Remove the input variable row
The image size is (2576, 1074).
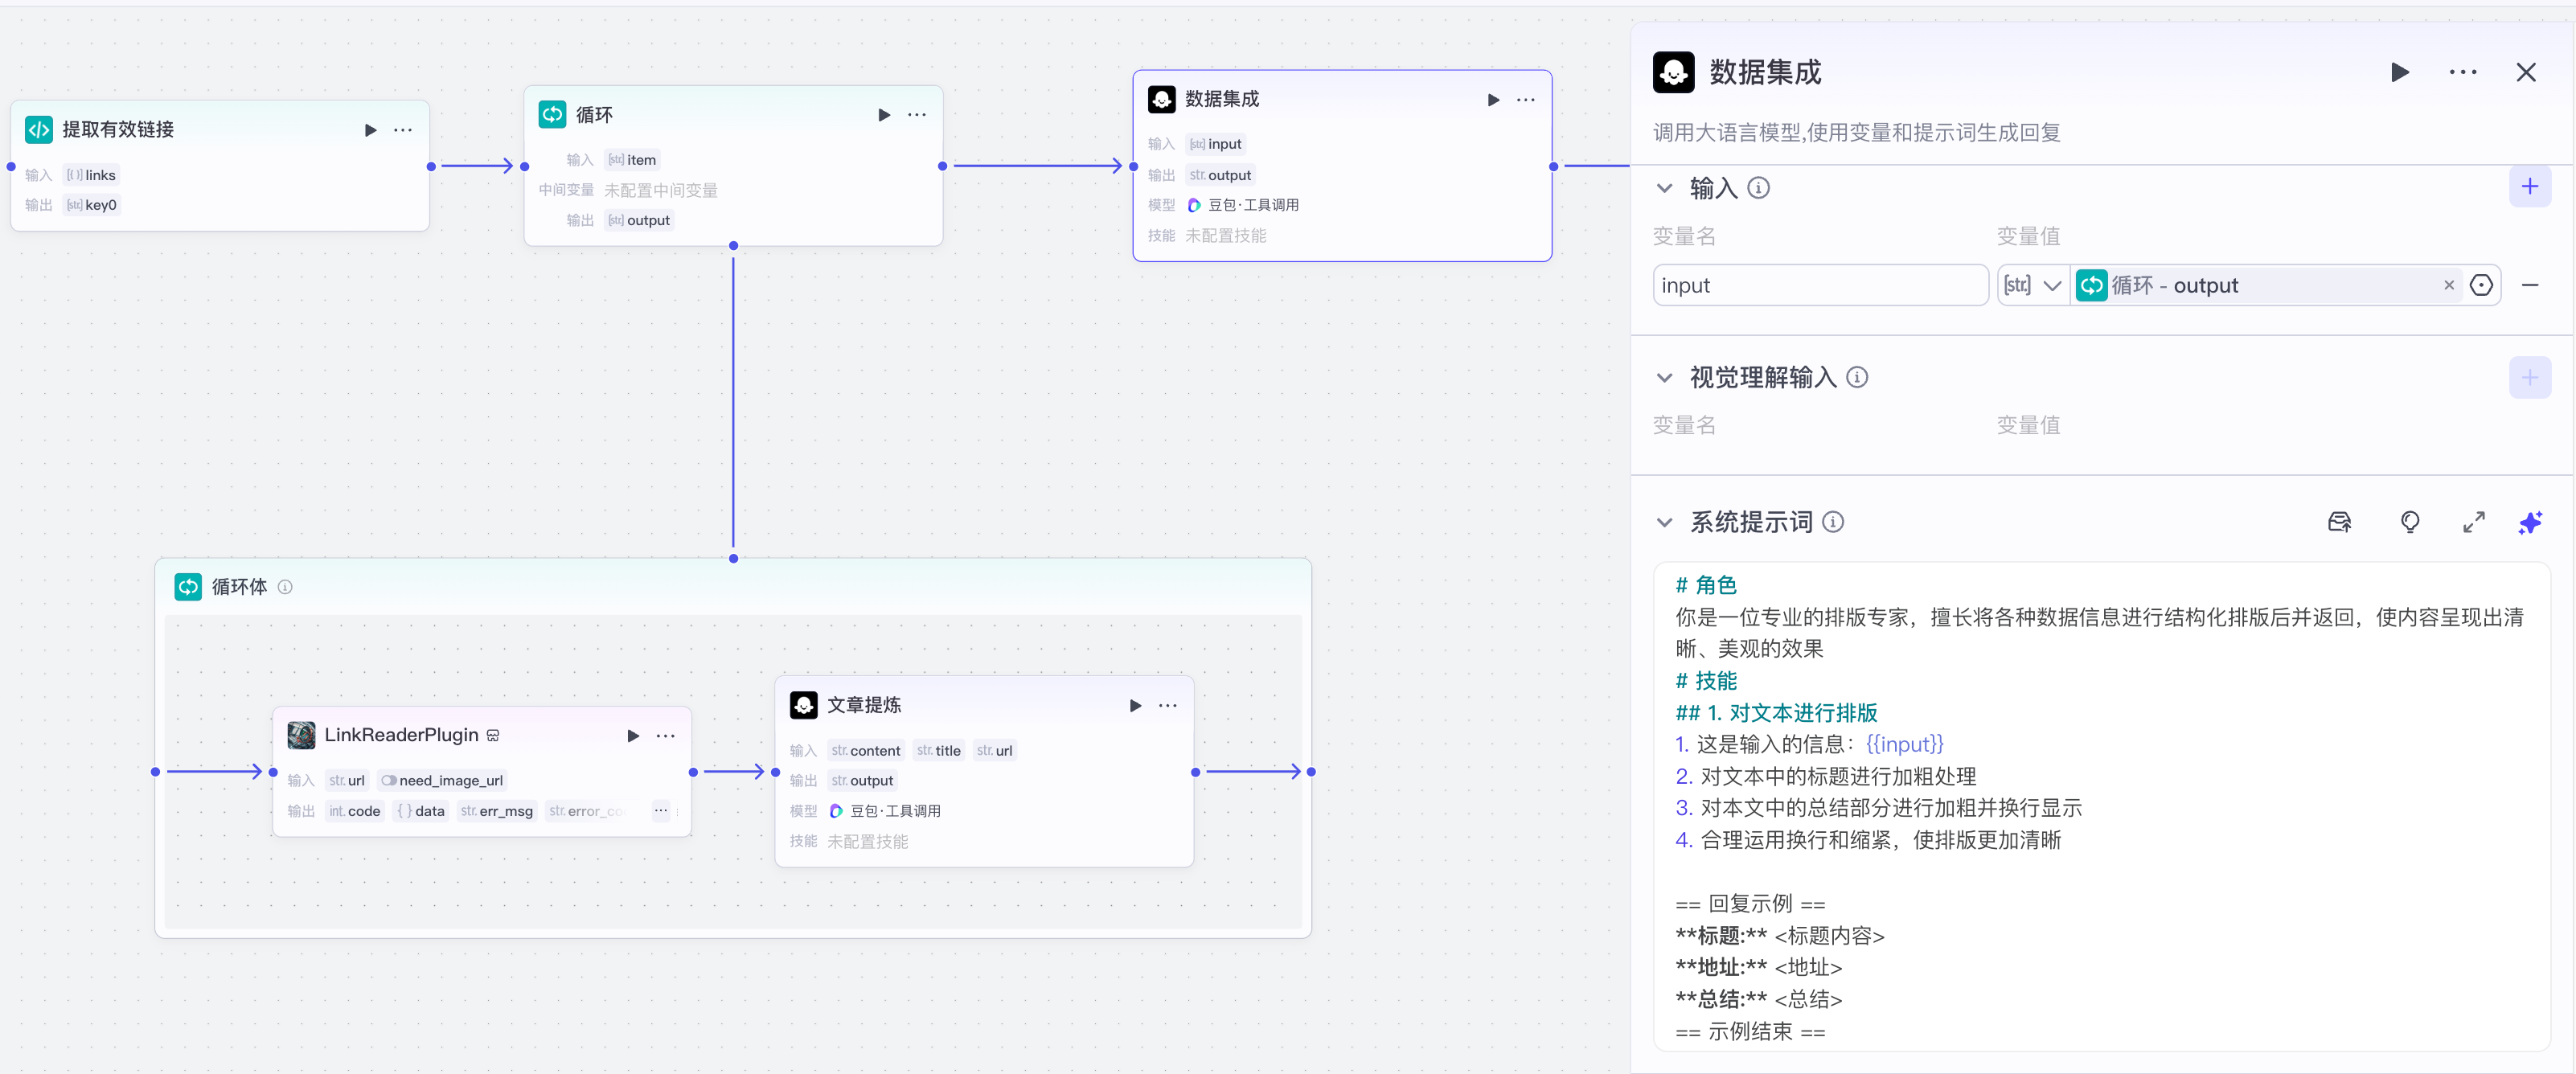click(2529, 286)
